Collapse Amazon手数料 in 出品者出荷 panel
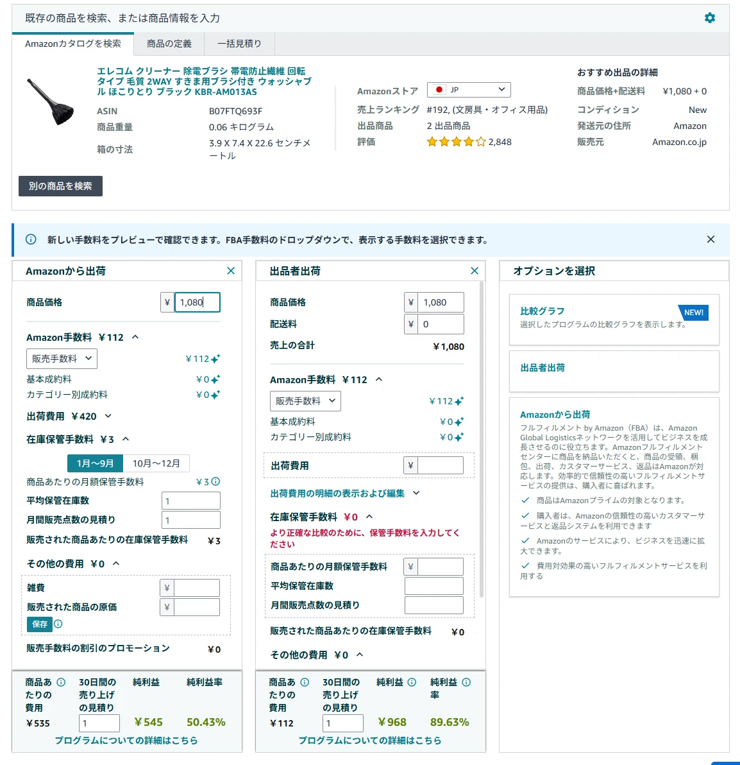The width and height of the screenshot is (740, 765). pyautogui.click(x=379, y=379)
